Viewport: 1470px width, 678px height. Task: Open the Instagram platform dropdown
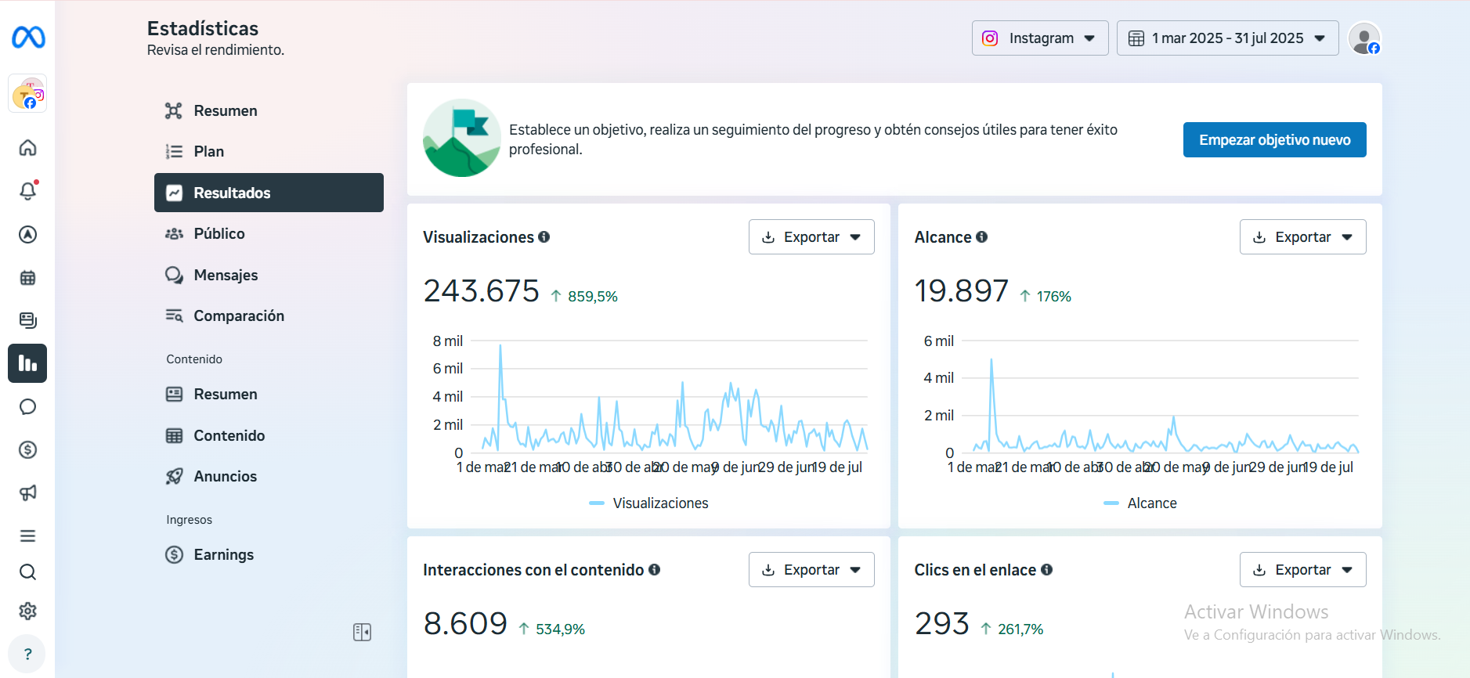(x=1039, y=38)
